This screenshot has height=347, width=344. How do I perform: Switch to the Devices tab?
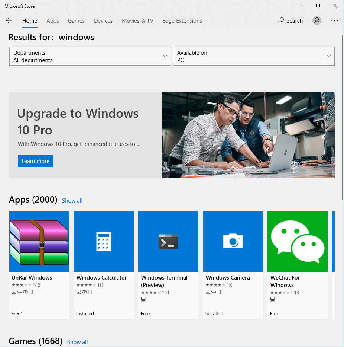coord(103,21)
